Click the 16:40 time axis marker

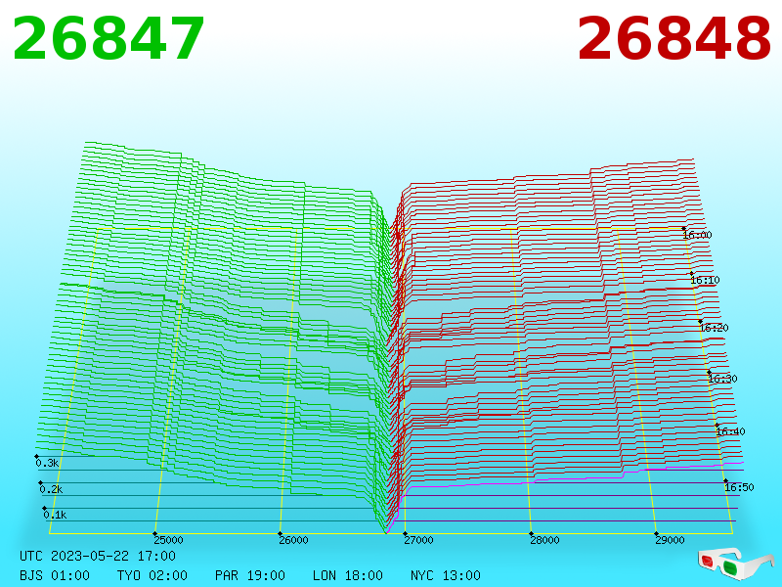(x=730, y=431)
